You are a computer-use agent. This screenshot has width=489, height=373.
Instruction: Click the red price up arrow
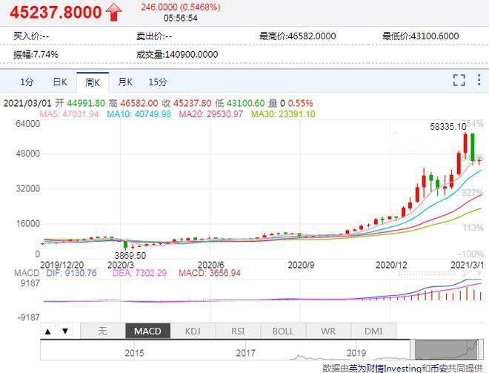click(x=114, y=12)
